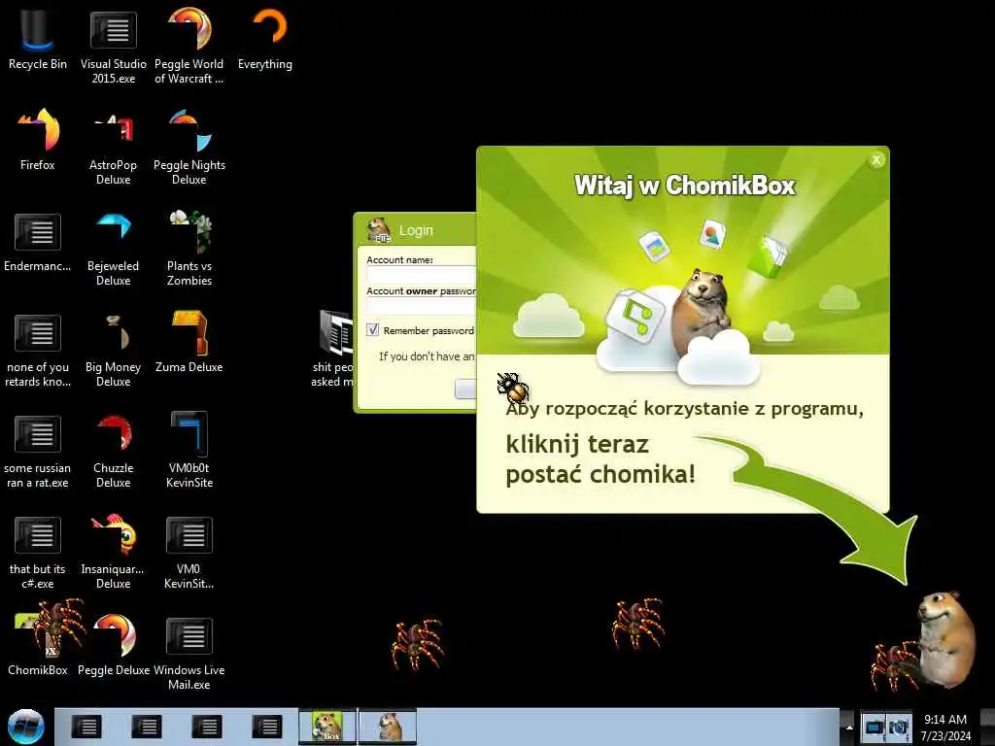Open the clock showing 9:14 AM
The height and width of the screenshot is (746, 995).
coord(945,727)
